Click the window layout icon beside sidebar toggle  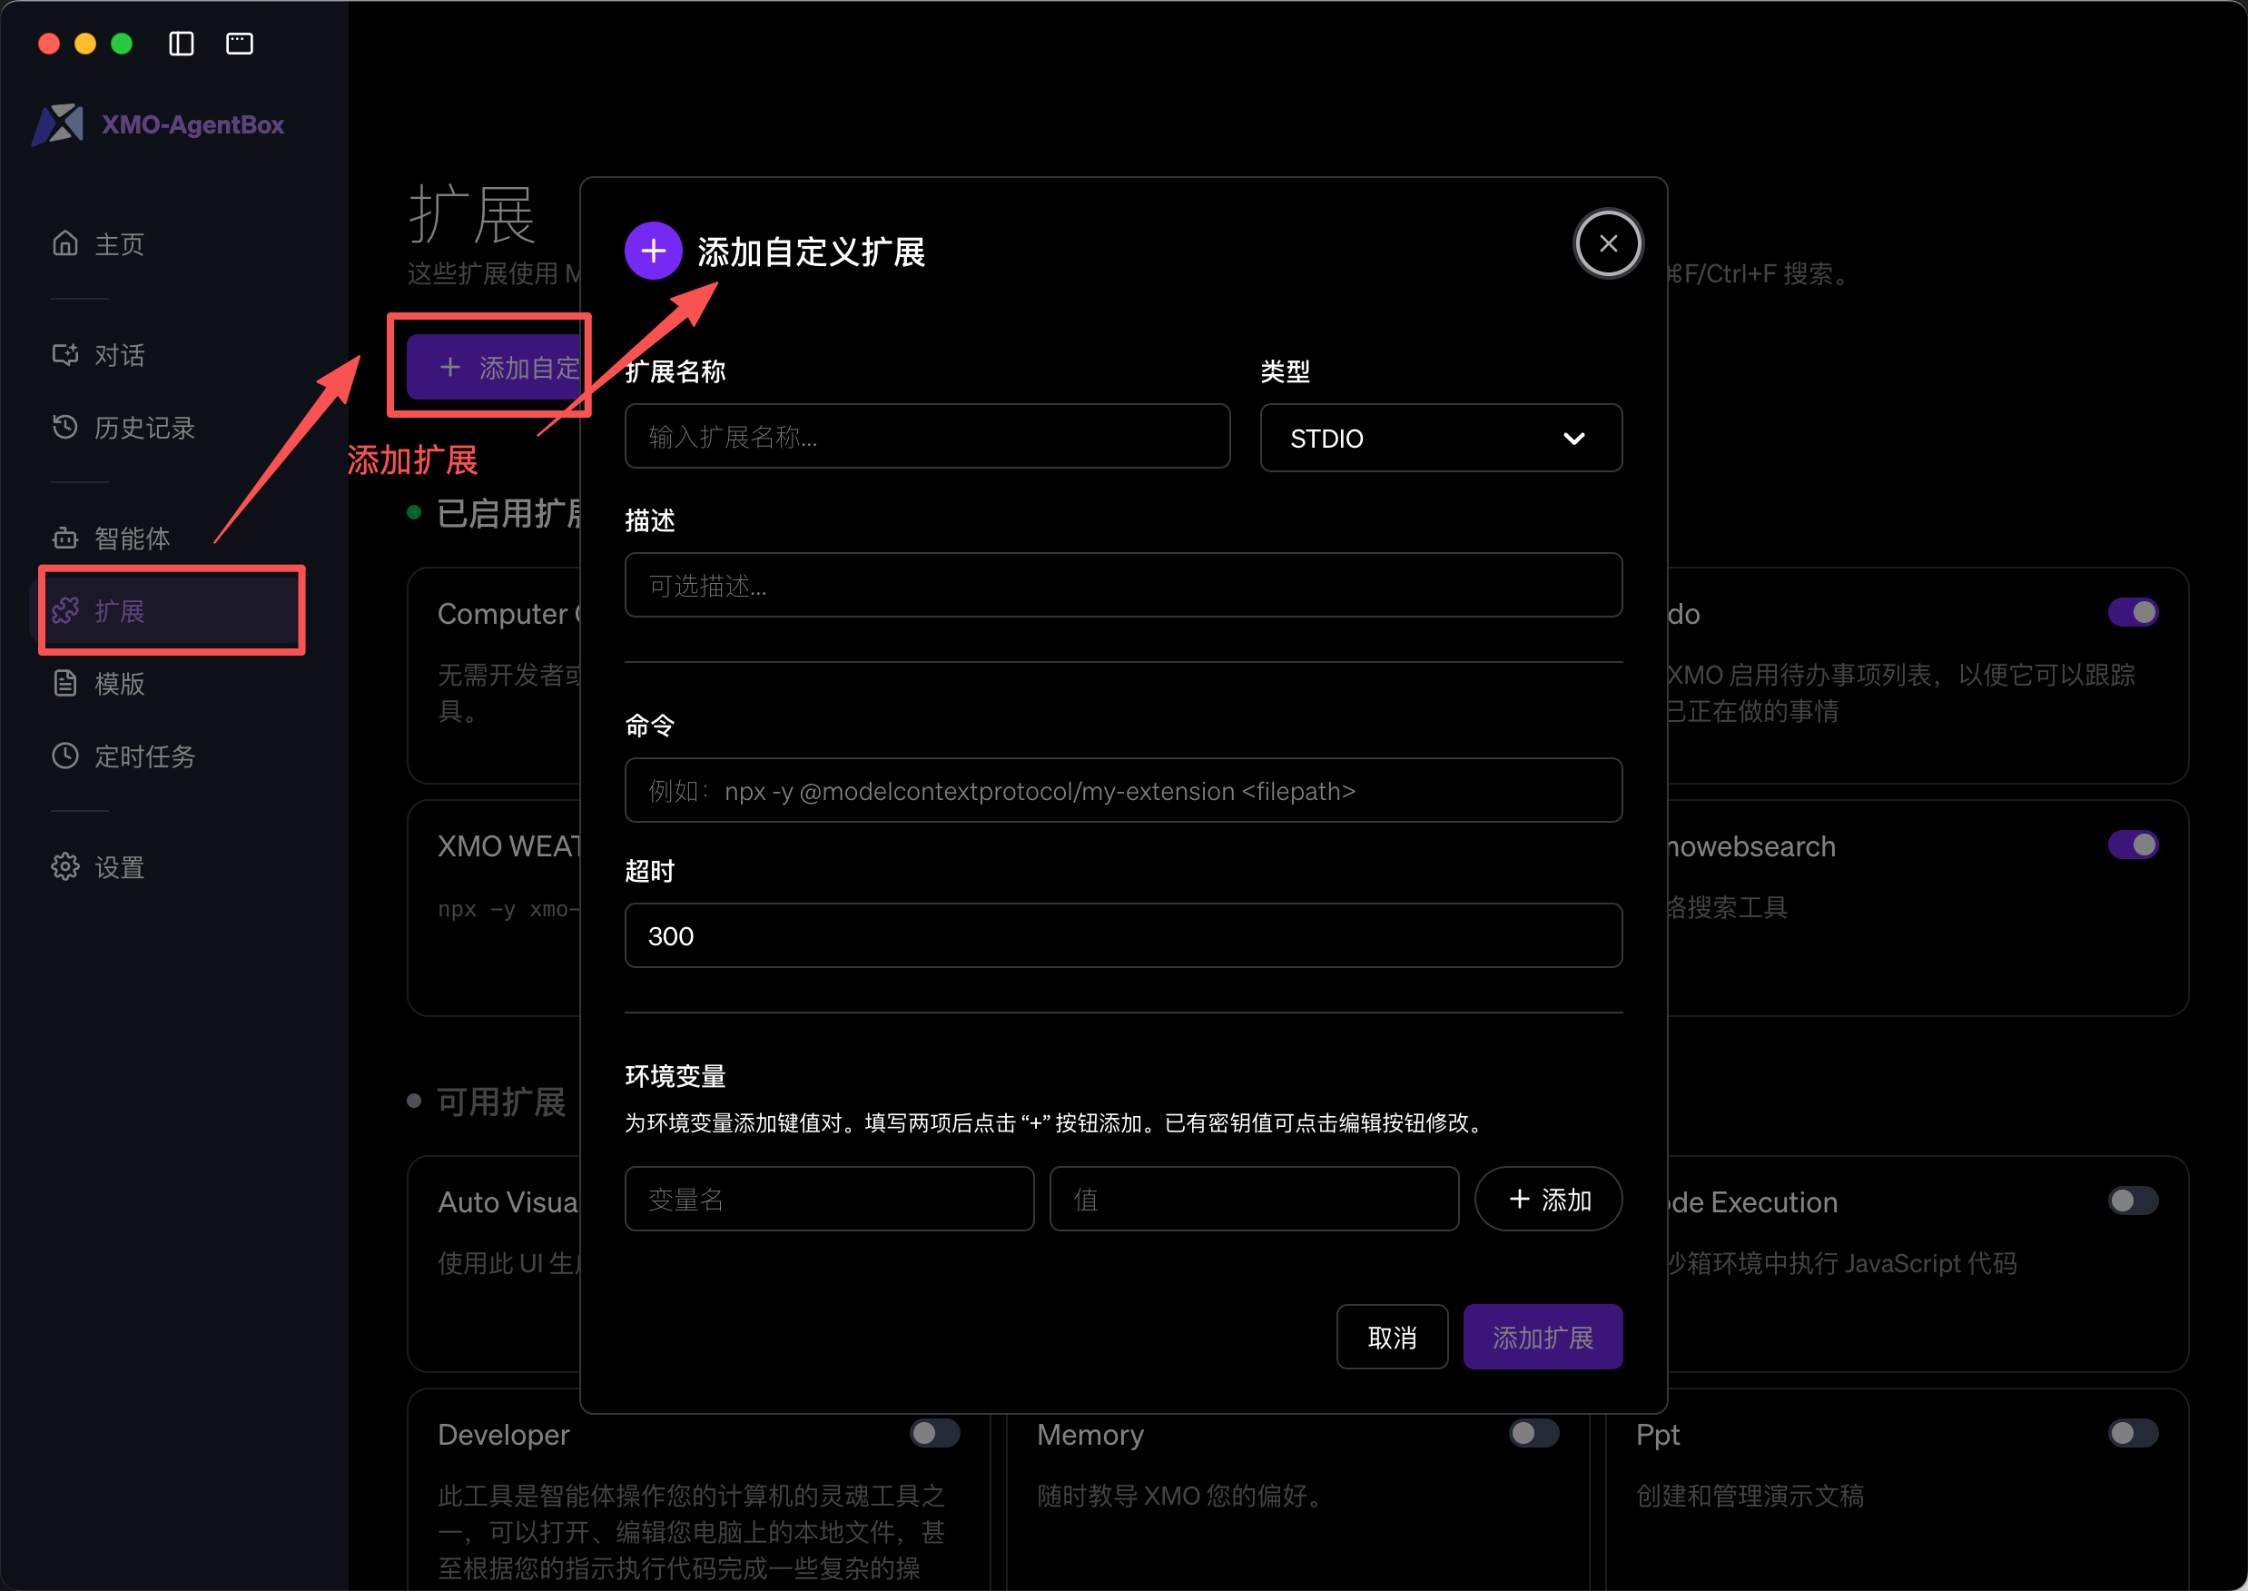coord(239,43)
